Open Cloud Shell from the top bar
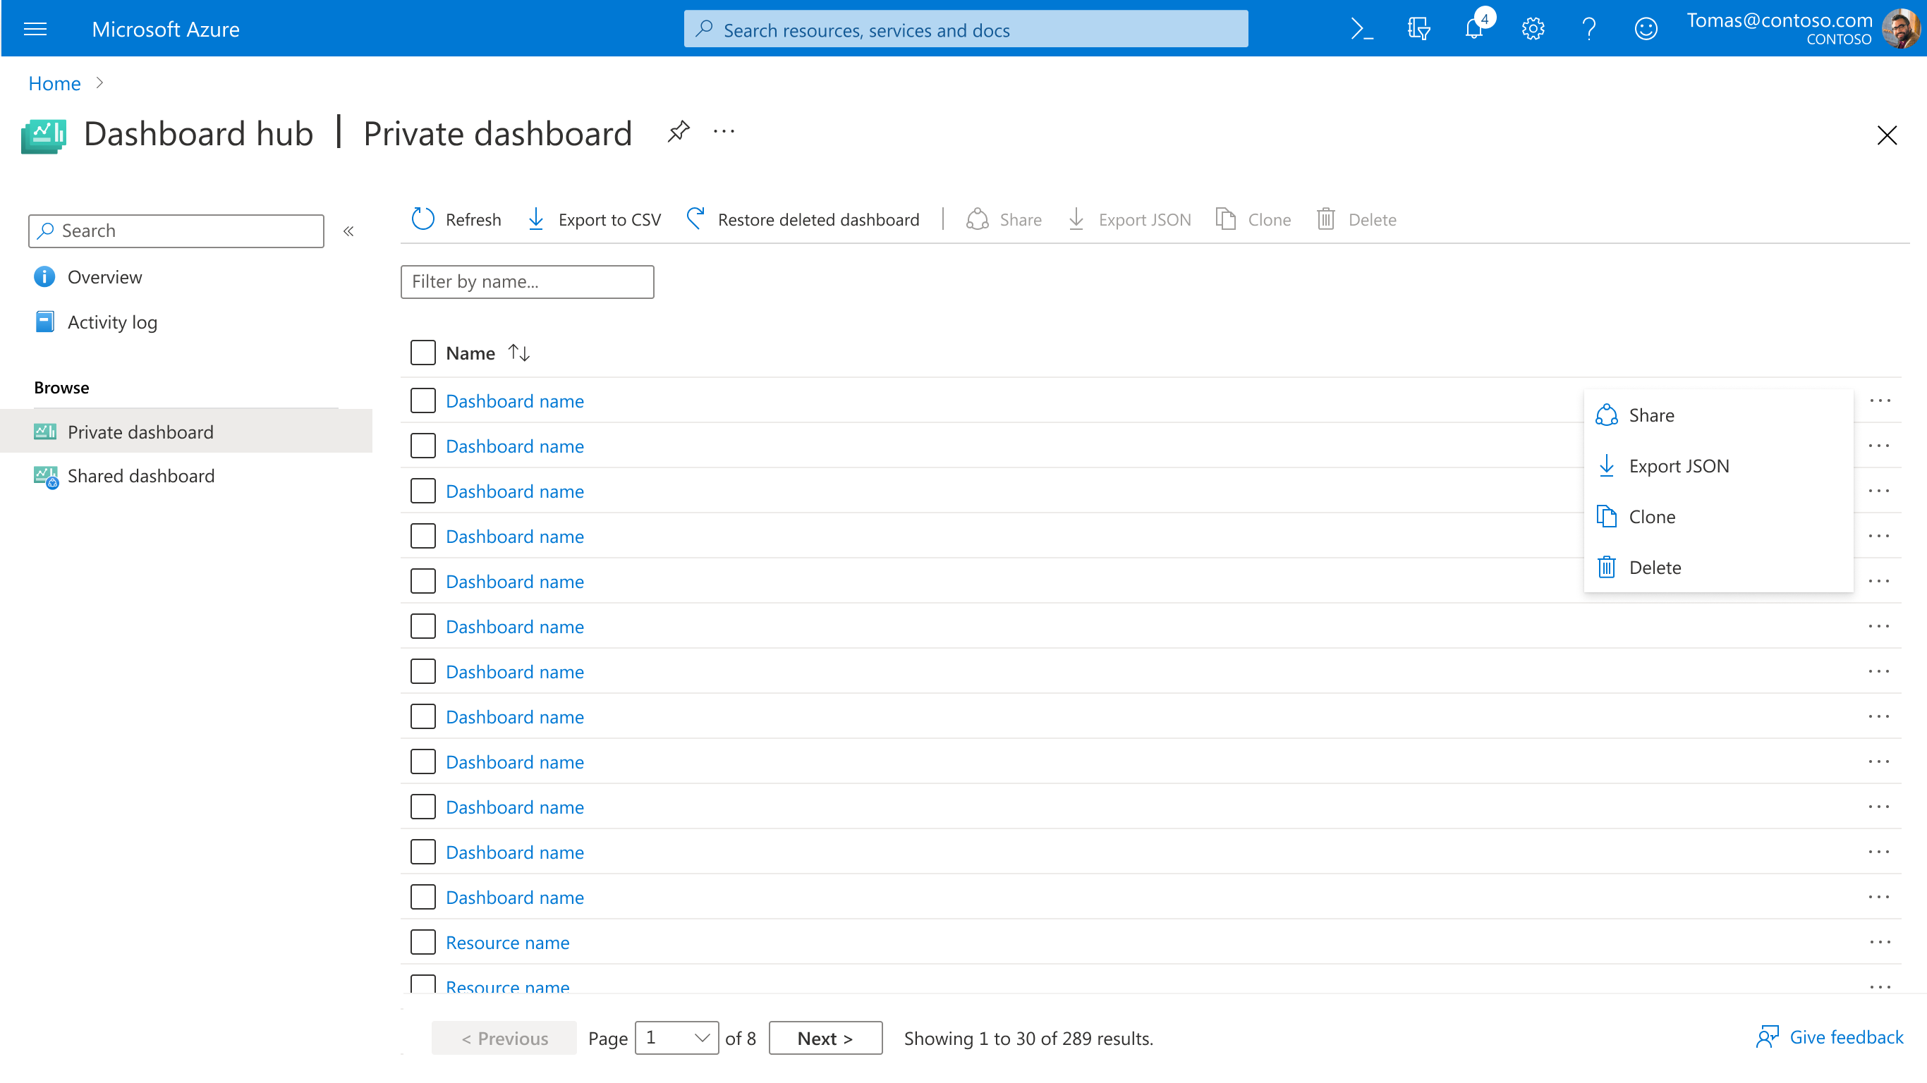This screenshot has height=1083, width=1927. click(1361, 28)
